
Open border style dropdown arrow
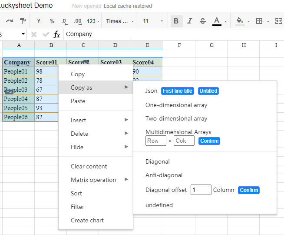(268, 21)
